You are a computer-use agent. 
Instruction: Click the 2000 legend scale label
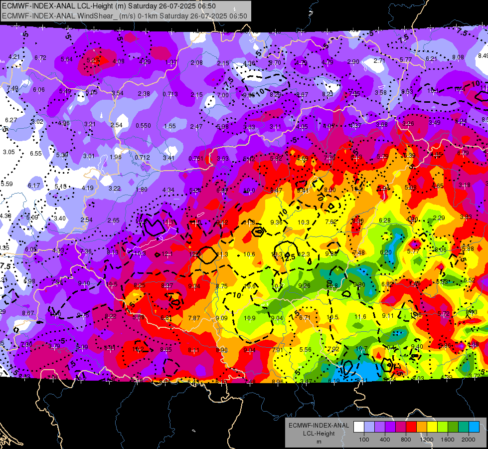469,440
